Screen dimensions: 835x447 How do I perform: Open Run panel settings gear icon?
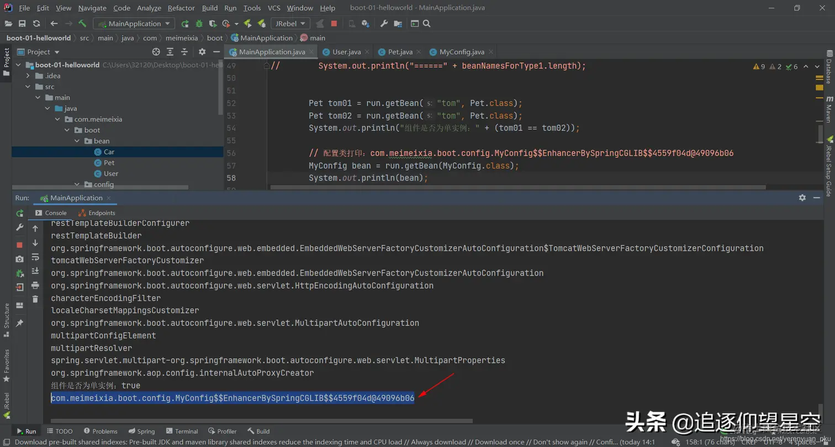(x=802, y=198)
